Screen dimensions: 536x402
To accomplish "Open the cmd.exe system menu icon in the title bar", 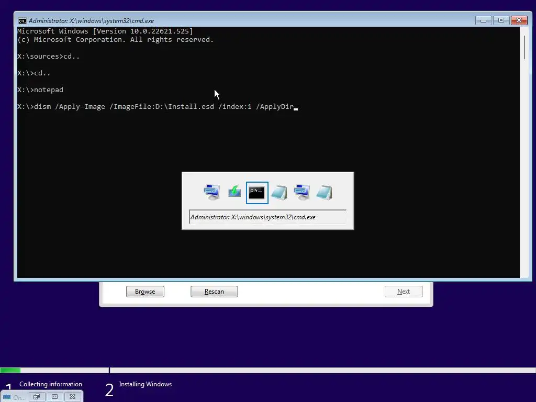I will [x=22, y=21].
